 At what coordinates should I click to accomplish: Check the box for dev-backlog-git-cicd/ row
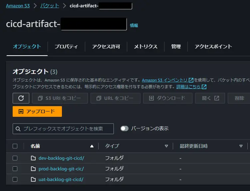coord(15,158)
